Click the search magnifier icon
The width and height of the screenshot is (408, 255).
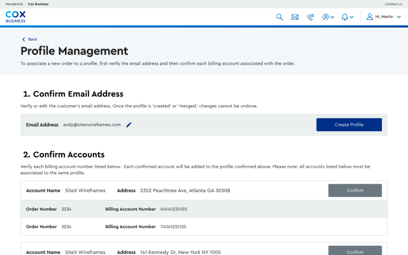pos(279,17)
